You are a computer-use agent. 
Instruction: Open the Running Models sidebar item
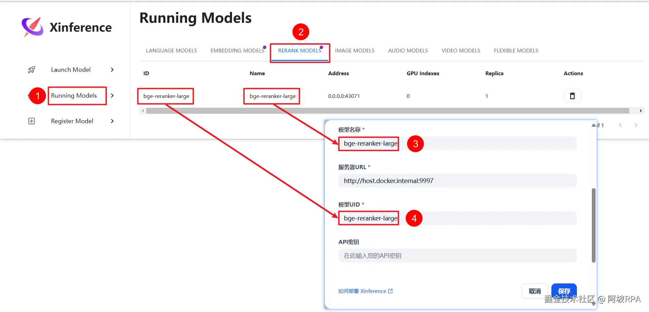[x=74, y=96]
